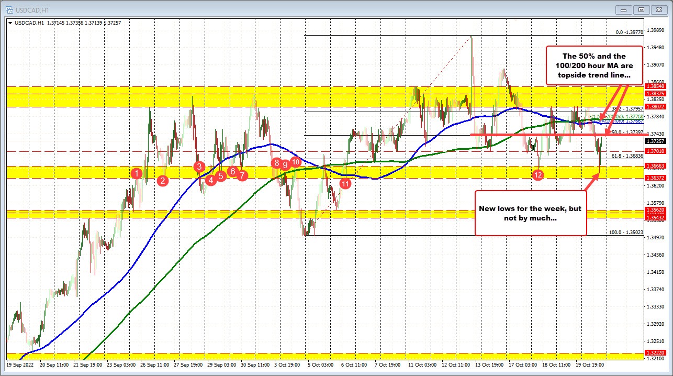
Task: Click the 11 Oct 03:00 time axis label
Action: [x=422, y=364]
